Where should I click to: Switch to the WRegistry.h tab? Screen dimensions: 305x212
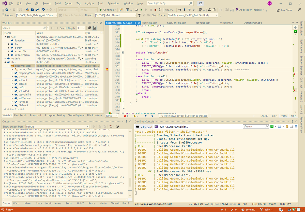pos(226,23)
